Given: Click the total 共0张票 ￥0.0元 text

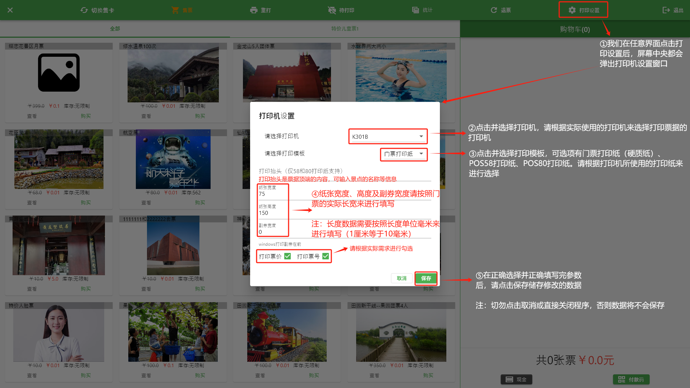Looking at the screenshot, I should click(575, 360).
